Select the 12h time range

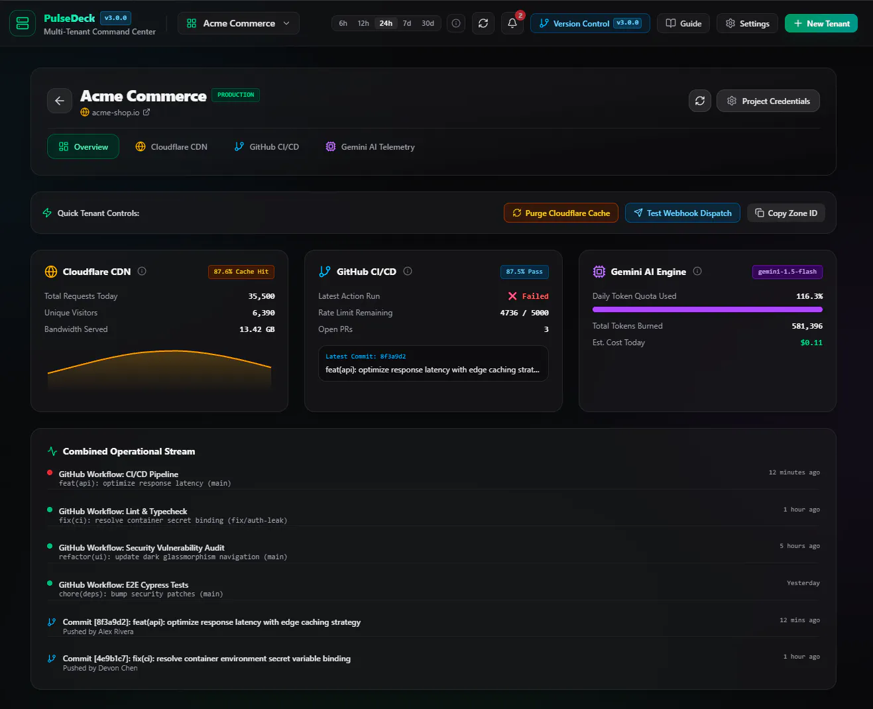click(363, 23)
